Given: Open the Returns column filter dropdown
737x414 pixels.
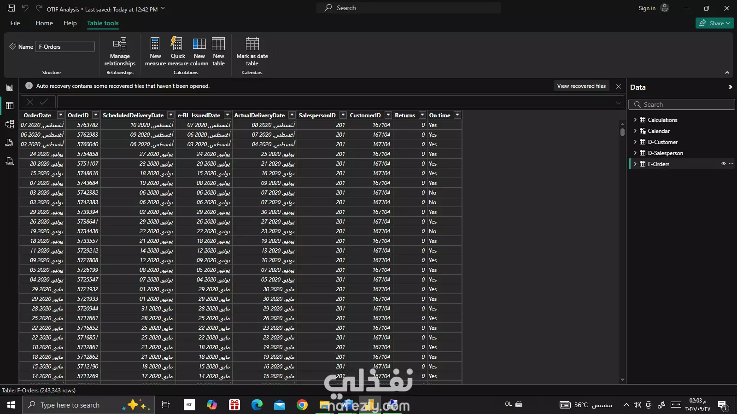Looking at the screenshot, I should [x=422, y=115].
